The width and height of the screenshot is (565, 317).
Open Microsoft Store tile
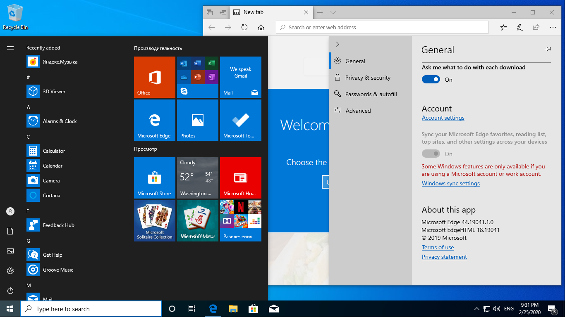click(x=154, y=178)
